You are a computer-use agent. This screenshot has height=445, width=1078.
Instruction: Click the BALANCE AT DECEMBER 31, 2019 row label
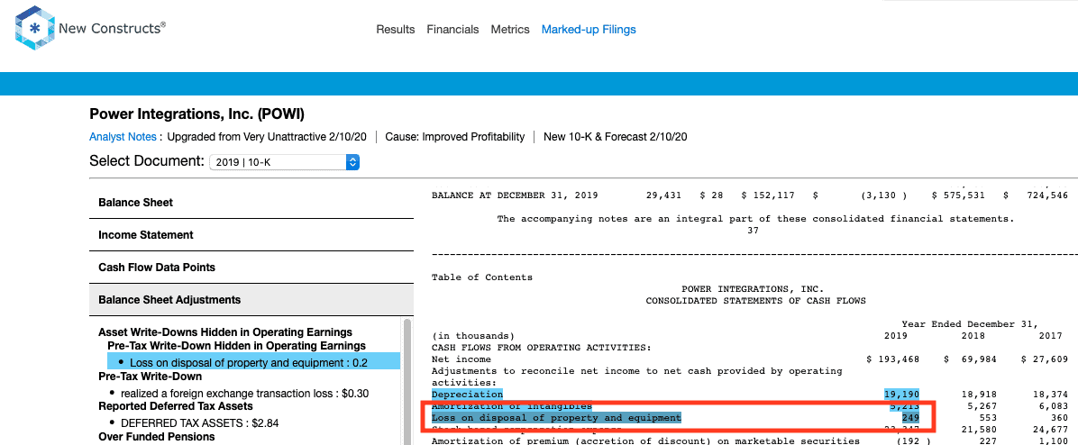515,195
